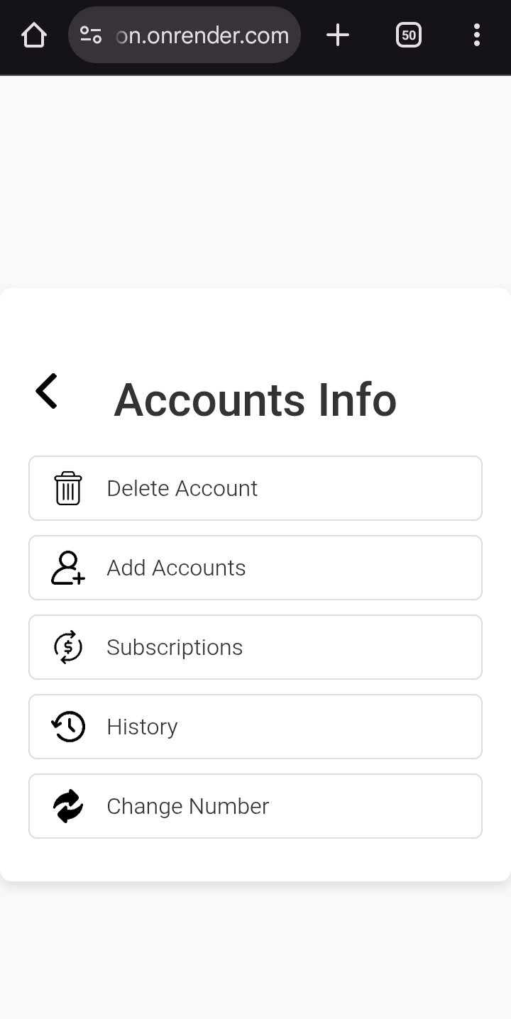Choose the Add Accounts label
The width and height of the screenshot is (511, 1019).
(176, 568)
